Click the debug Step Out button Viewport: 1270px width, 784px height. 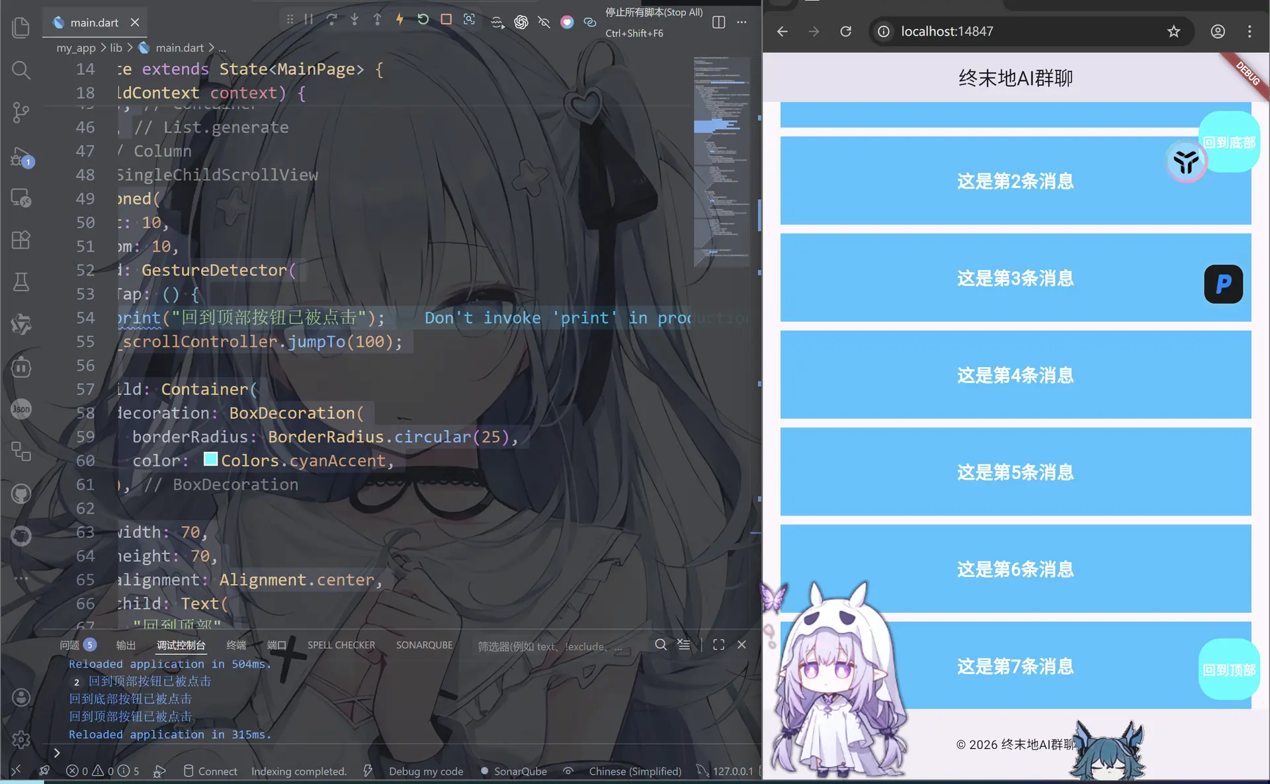tap(377, 19)
